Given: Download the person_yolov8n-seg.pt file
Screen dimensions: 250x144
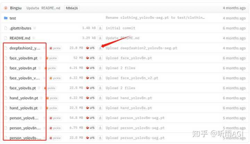Looking at the screenshot, I should pyautogui.click(x=100, y=128).
